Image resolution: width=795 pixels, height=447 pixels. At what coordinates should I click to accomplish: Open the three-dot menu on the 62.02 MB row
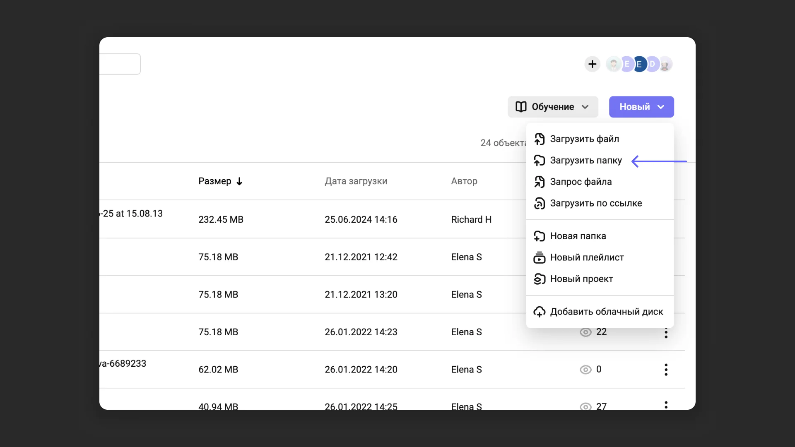(x=666, y=370)
